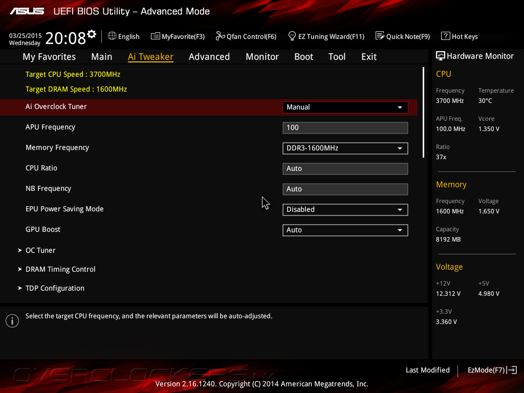
Task: Click the +12V 12.312 V reading
Action: click(448, 294)
